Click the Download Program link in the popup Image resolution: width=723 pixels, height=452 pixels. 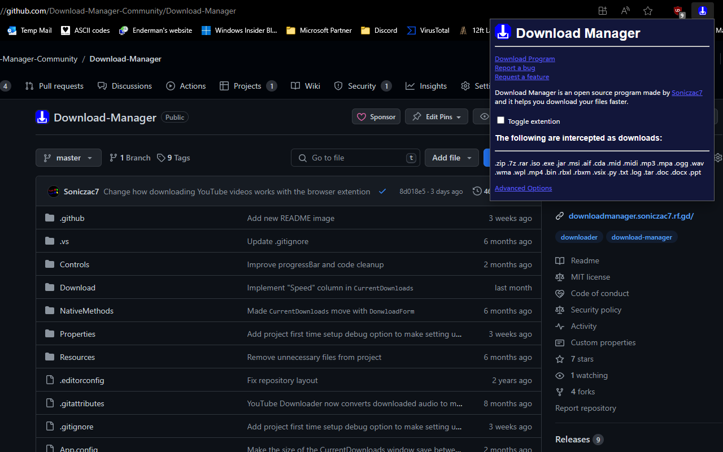525,59
